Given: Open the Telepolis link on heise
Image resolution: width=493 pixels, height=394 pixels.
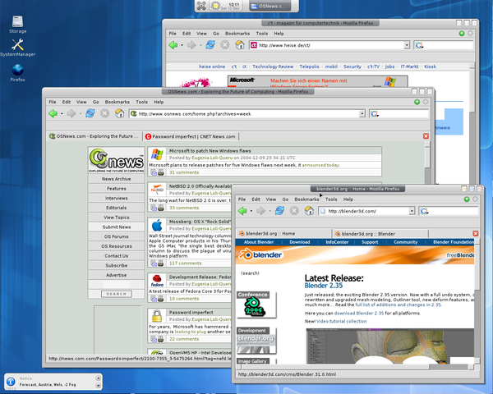Looking at the screenshot, I should [x=309, y=66].
